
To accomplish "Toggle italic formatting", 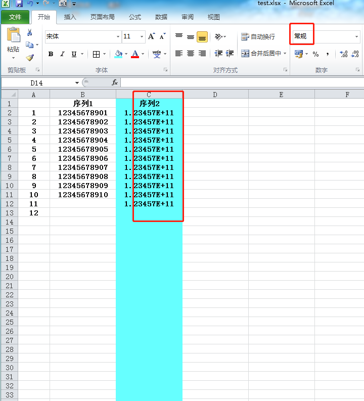I will click(x=62, y=54).
